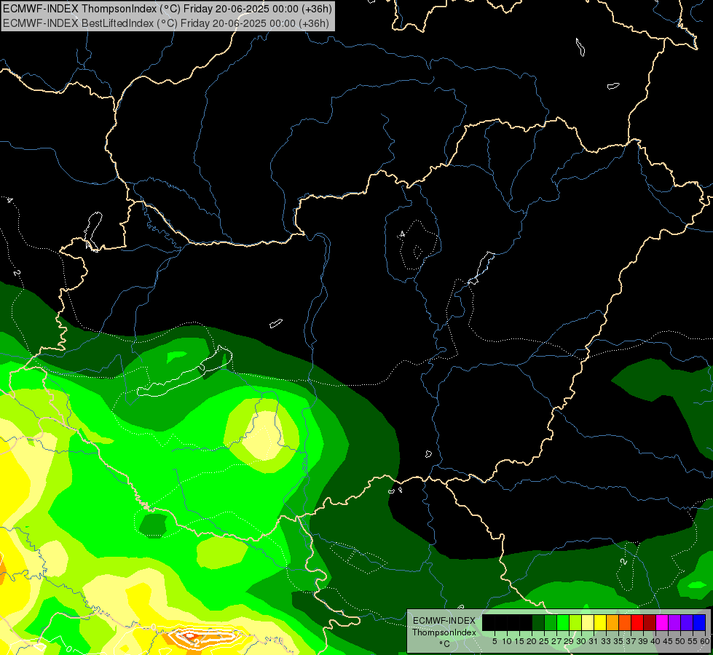This screenshot has height=655, width=713.
Task: Click the legend tick label 50
Action: click(x=681, y=641)
